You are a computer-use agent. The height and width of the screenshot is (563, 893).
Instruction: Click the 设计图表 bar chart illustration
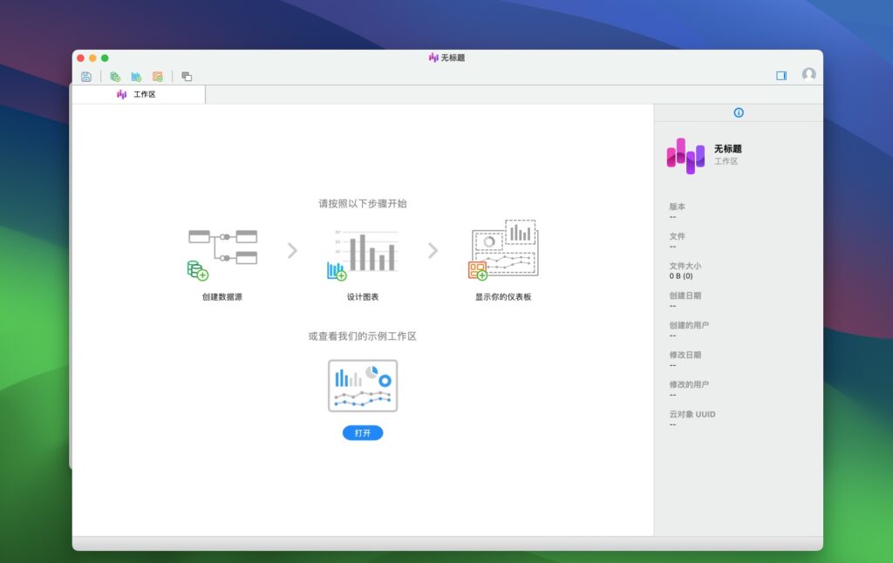pyautogui.click(x=363, y=251)
